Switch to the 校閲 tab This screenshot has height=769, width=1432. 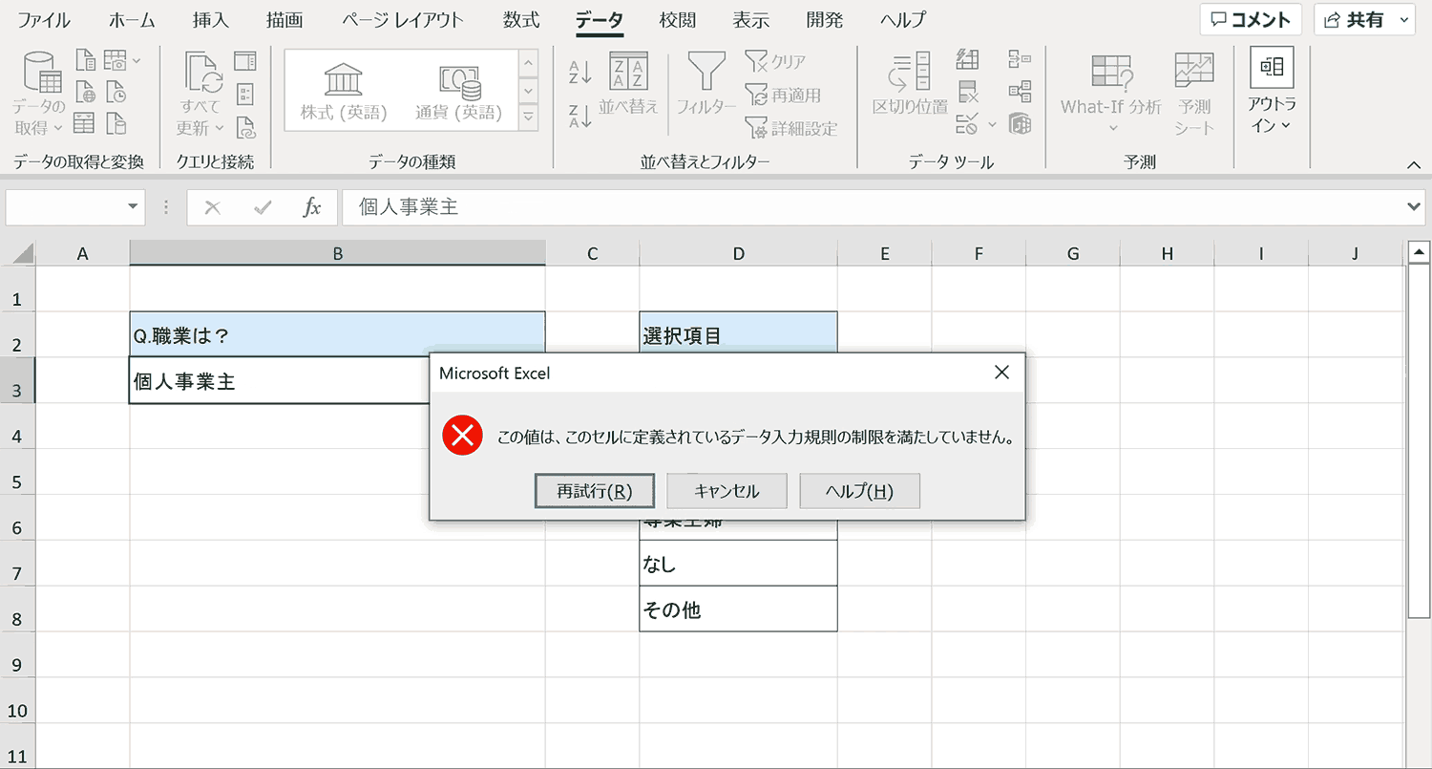[677, 19]
